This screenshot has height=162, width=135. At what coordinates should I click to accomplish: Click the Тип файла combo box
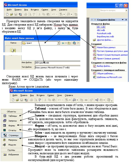(x=57, y=68)
